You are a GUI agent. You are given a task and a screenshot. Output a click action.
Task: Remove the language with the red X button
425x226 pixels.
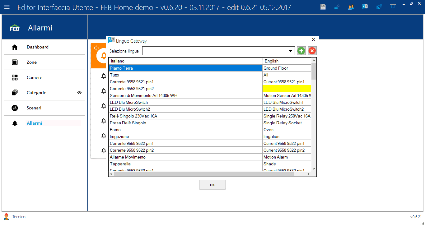tap(312, 51)
